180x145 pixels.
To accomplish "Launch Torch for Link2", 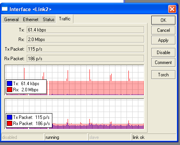I will pyautogui.click(x=163, y=75).
